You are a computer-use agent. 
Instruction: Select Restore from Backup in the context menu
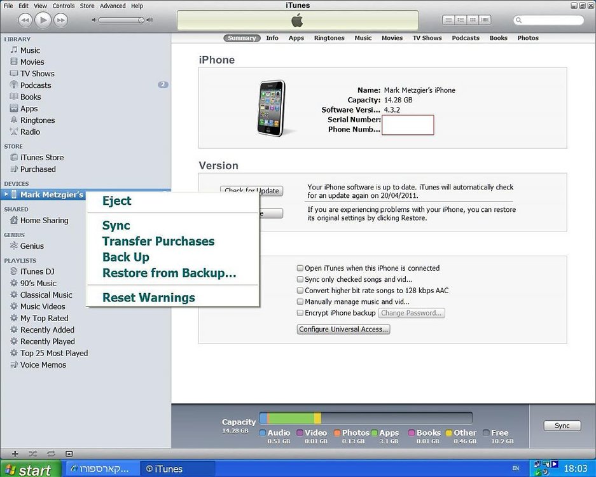(169, 273)
